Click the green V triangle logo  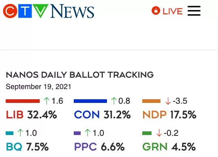[41, 11]
